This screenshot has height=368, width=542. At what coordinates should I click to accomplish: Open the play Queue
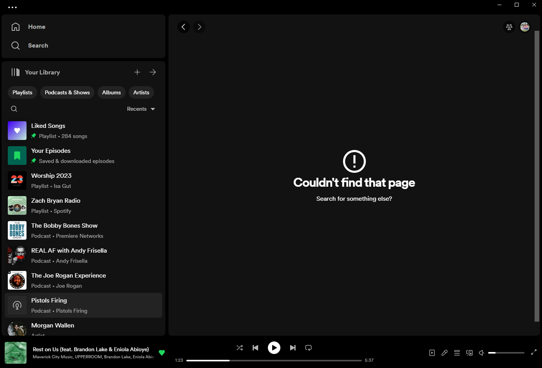tap(457, 353)
